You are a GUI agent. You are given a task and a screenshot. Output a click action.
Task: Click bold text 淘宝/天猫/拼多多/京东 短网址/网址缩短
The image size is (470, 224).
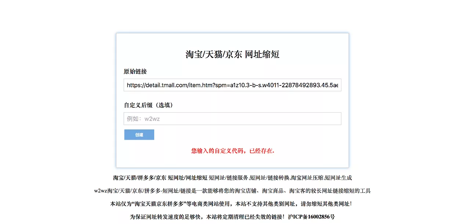(160, 178)
